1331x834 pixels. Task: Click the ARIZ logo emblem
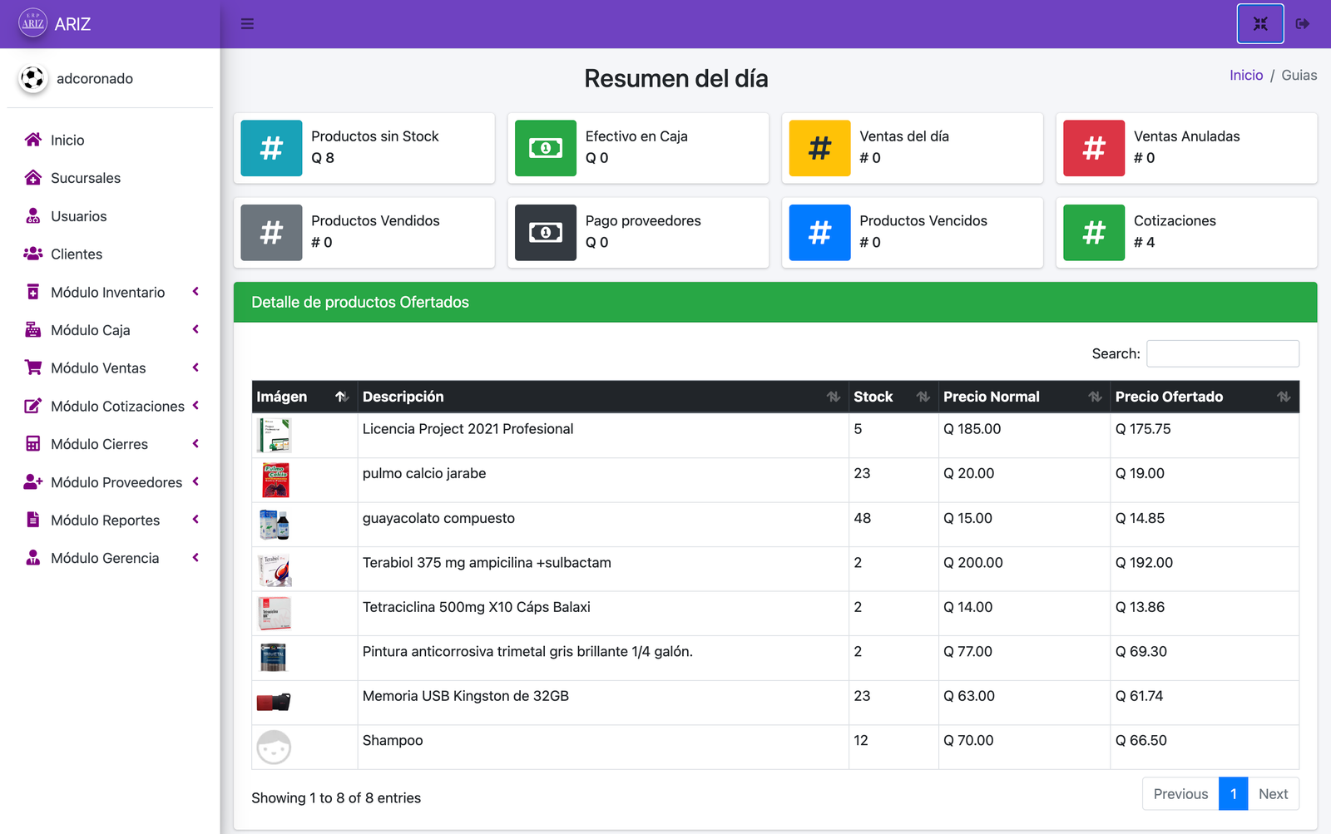(x=33, y=23)
